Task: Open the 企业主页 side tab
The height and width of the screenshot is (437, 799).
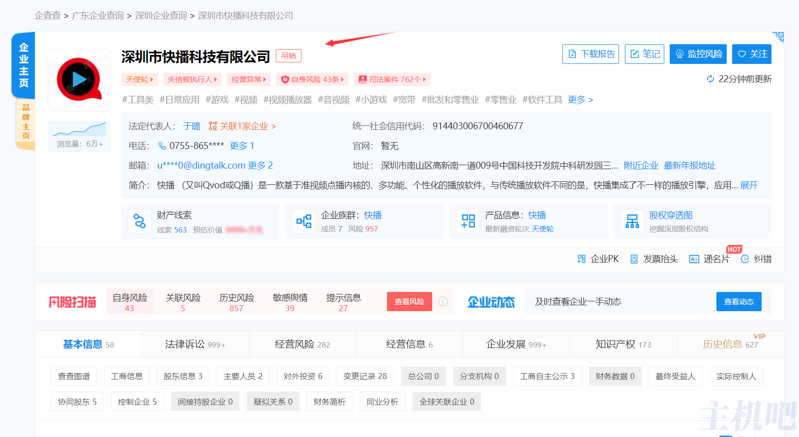Action: (24, 65)
